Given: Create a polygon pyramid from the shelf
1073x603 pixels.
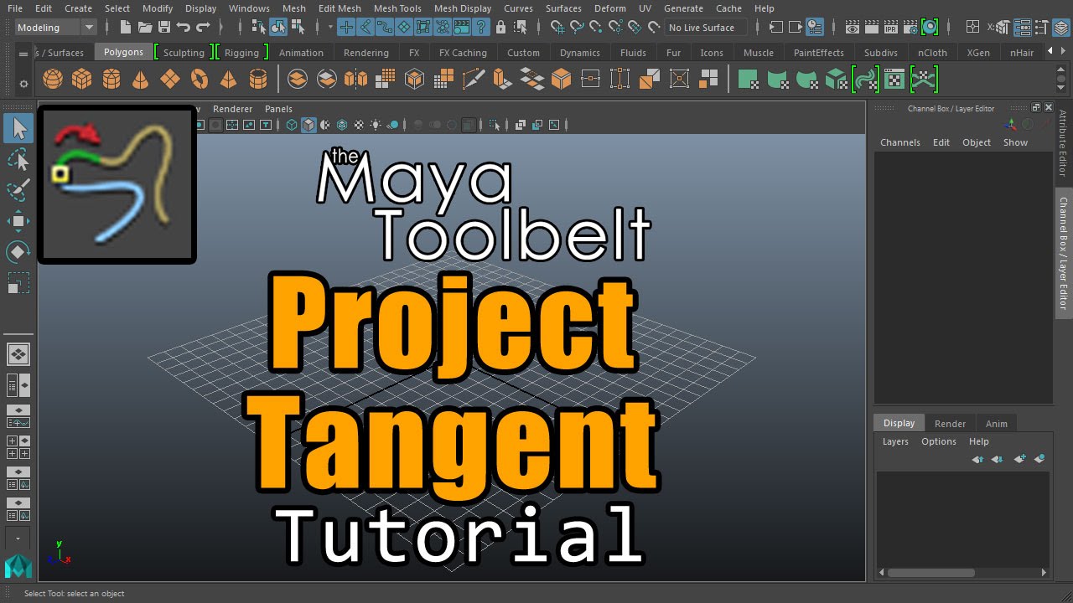Looking at the screenshot, I should [x=228, y=80].
